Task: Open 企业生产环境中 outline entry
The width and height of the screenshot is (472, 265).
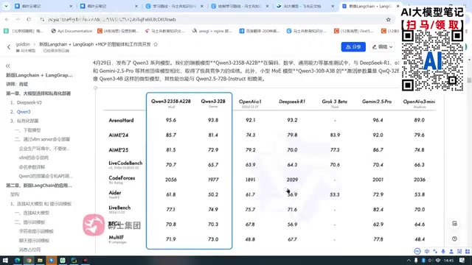Action: [x=44, y=149]
